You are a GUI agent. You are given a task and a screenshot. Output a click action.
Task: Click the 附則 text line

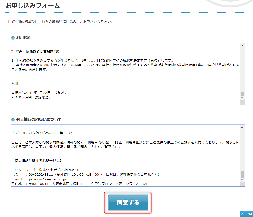pyautogui.click(x=15, y=84)
